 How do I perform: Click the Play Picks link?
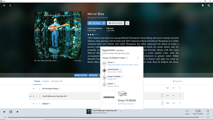[x=177, y=81]
